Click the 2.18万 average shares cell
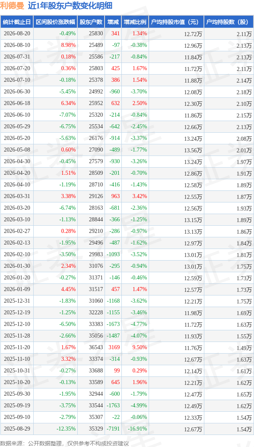The image size is (254, 447). pyautogui.click(x=229, y=91)
